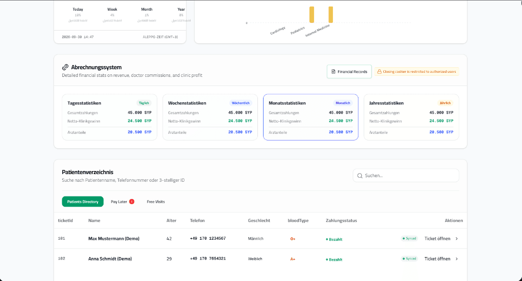Click chevron arrow in Max Mustermann row

457,238
